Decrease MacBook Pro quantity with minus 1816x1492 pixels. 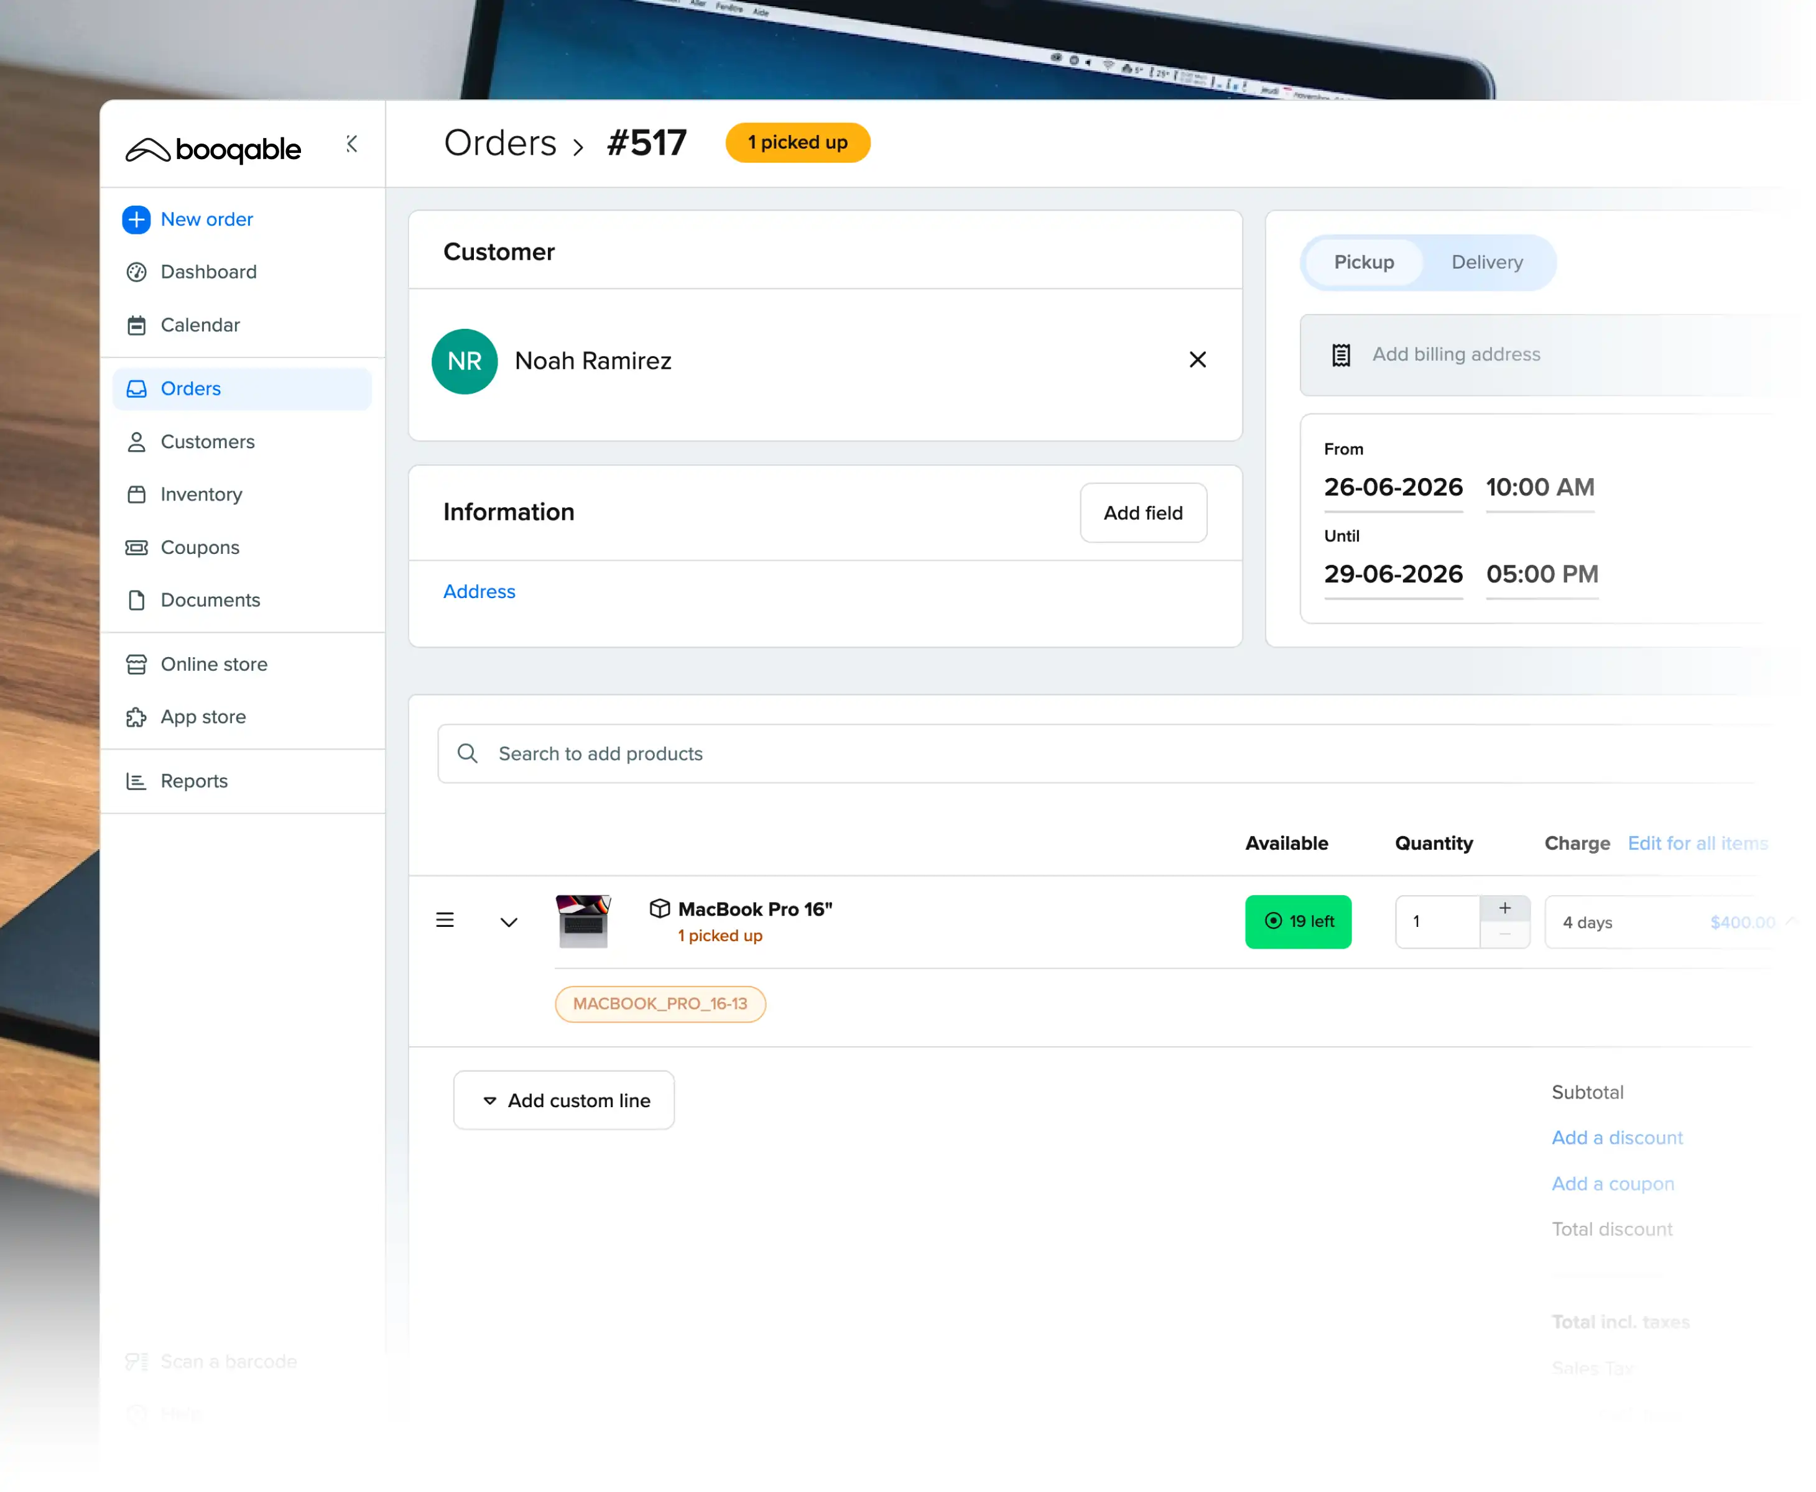(1505, 935)
